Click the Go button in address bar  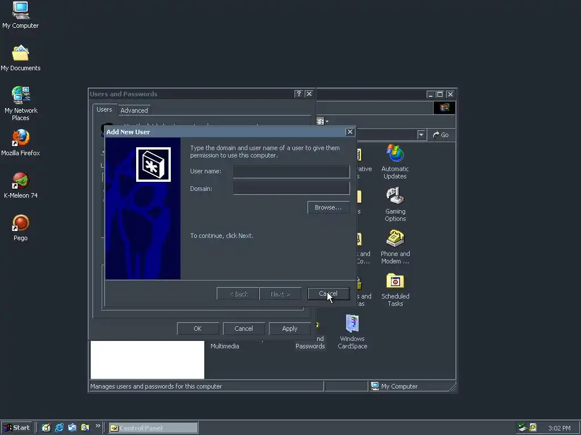coord(441,135)
